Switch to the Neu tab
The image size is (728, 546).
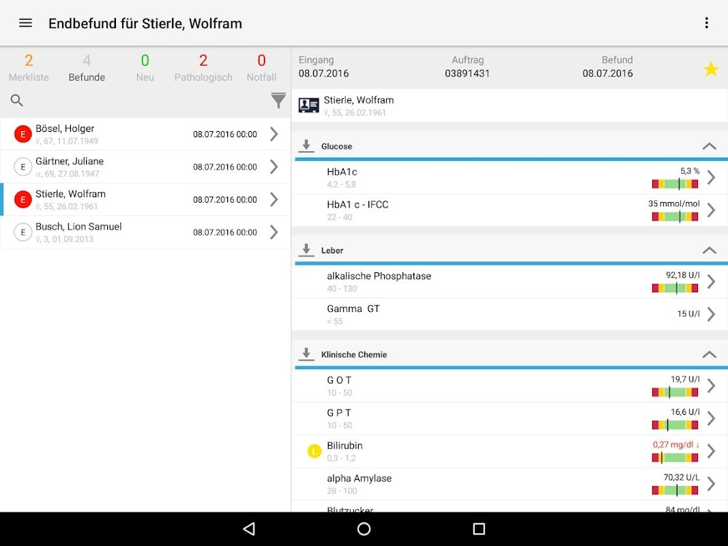coord(145,68)
